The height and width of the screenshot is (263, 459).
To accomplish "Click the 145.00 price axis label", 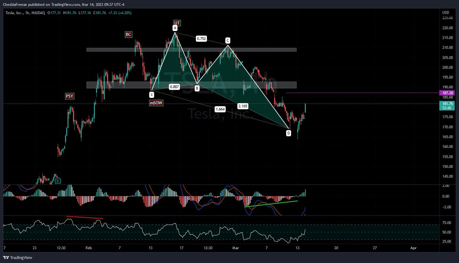I will click(447, 176).
